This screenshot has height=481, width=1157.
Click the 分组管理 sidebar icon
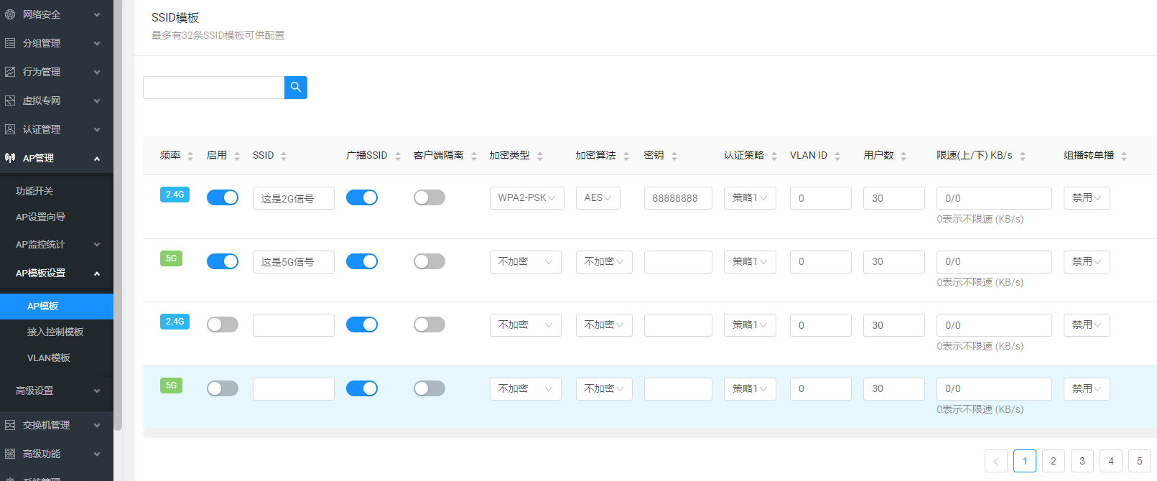10,43
